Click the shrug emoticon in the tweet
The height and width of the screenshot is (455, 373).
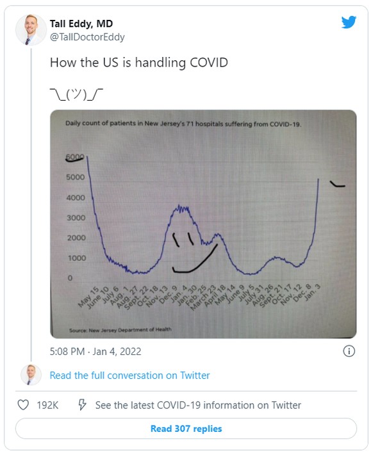tap(76, 94)
